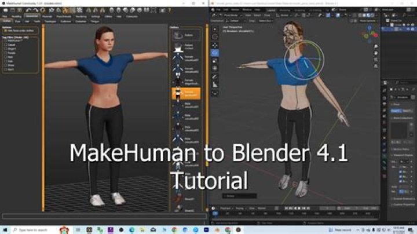The height and width of the screenshot is (234, 417).
Task: Check the Sport tag filter
Action: [6, 70]
